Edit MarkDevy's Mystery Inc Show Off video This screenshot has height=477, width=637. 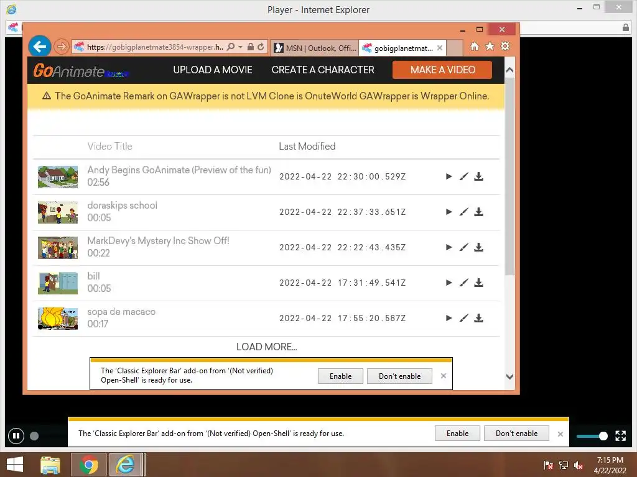(464, 247)
